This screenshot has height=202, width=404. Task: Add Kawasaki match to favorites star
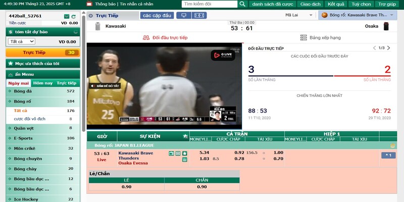pyautogui.click(x=185, y=154)
